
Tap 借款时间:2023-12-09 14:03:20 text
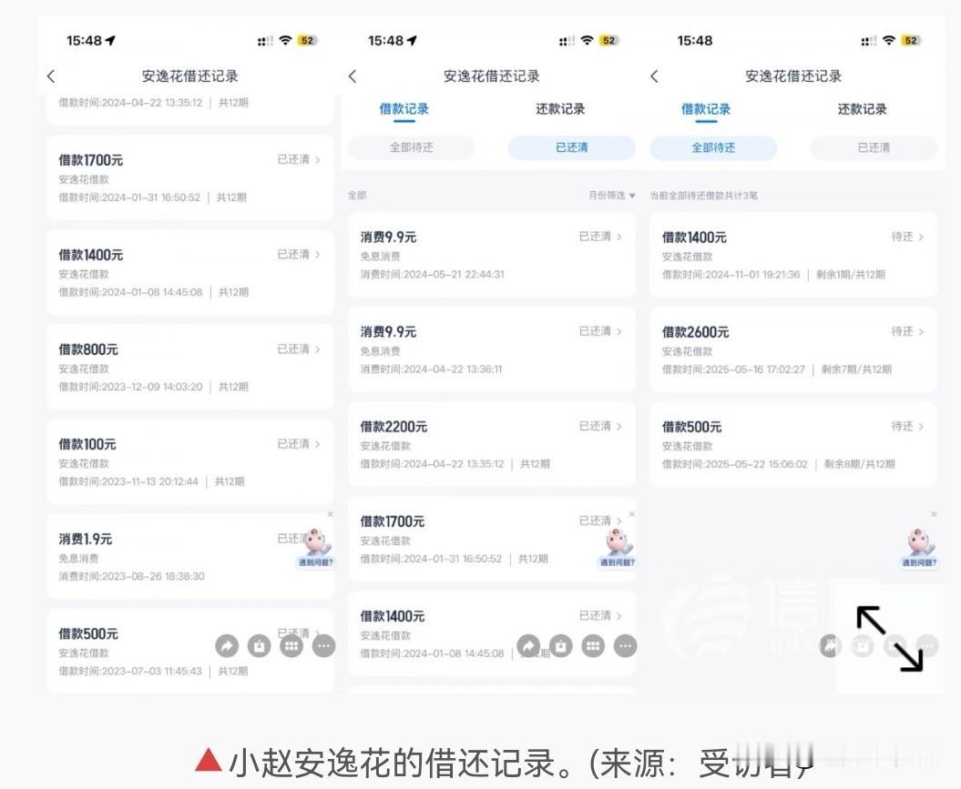click(x=130, y=387)
